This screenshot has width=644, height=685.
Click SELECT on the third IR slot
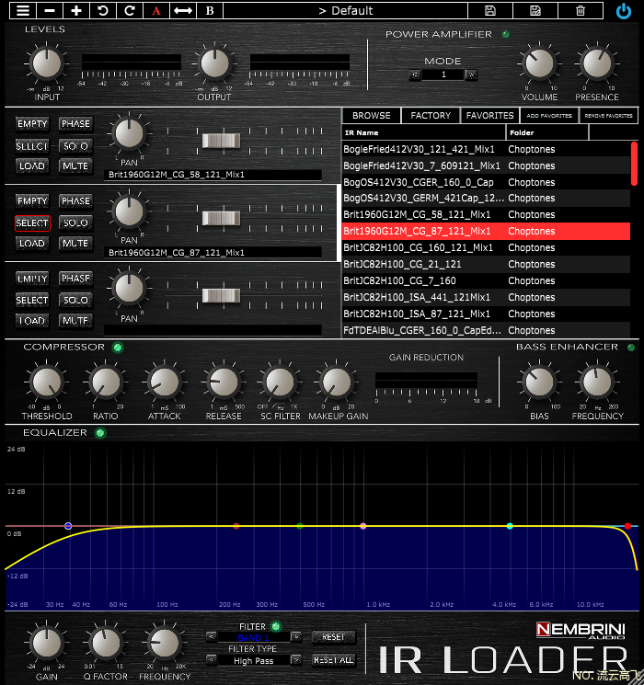pyautogui.click(x=32, y=300)
